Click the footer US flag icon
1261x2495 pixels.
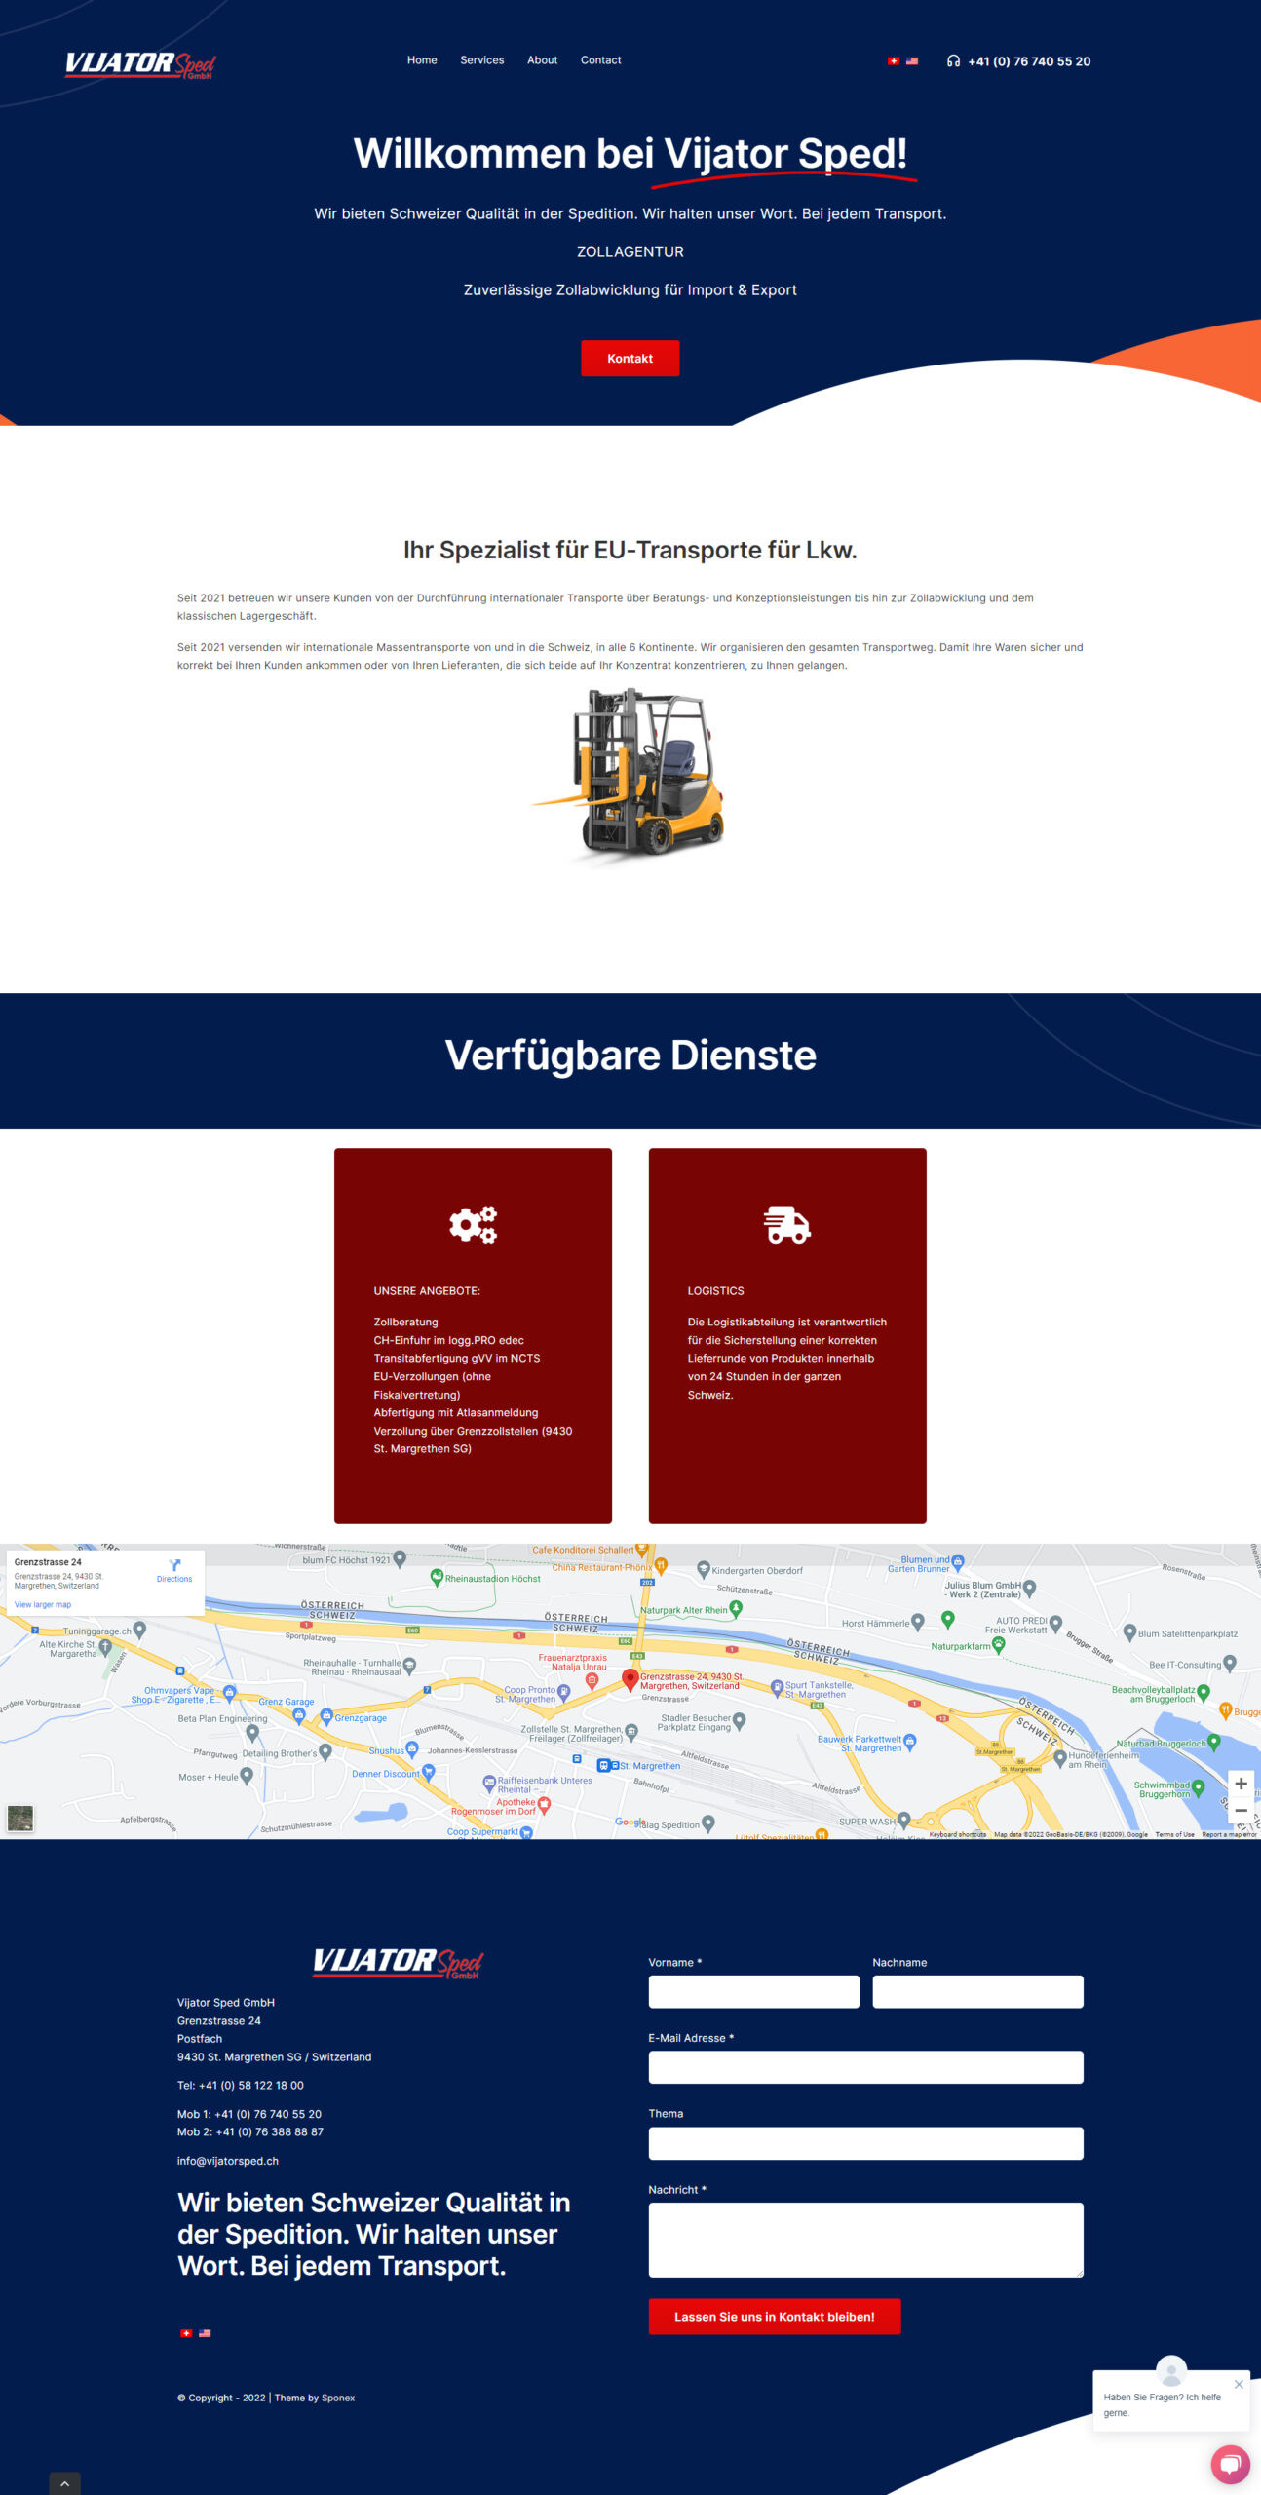pyautogui.click(x=205, y=2333)
